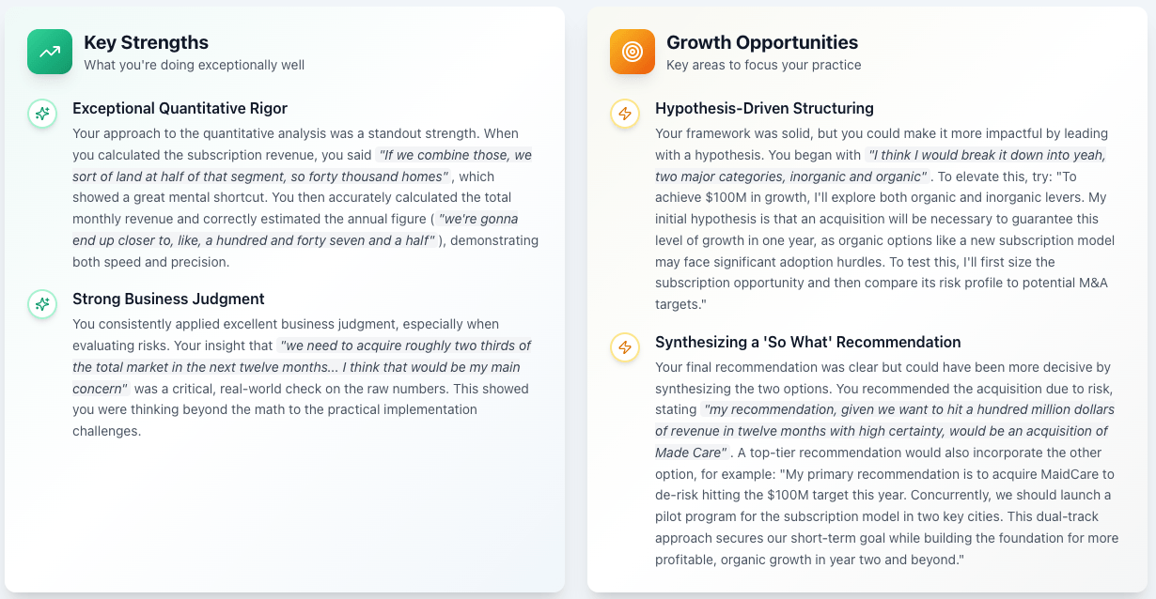Click lightning icon beside Synthesizing a 'So What' Recommendation
1156x599 pixels.
[624, 347]
